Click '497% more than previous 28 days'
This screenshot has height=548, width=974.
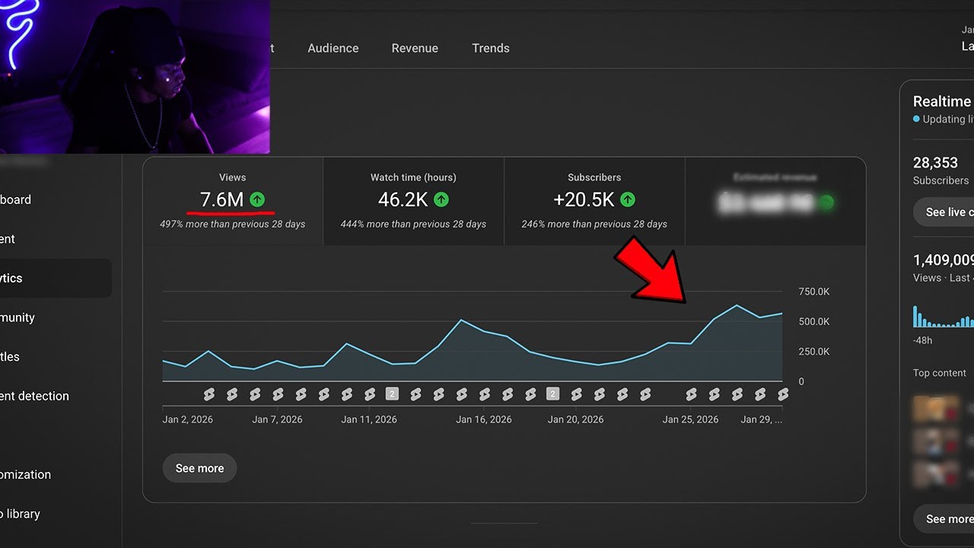point(232,225)
